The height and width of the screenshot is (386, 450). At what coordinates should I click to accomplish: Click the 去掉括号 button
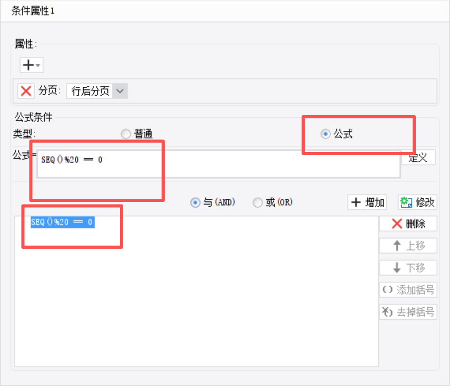(408, 312)
